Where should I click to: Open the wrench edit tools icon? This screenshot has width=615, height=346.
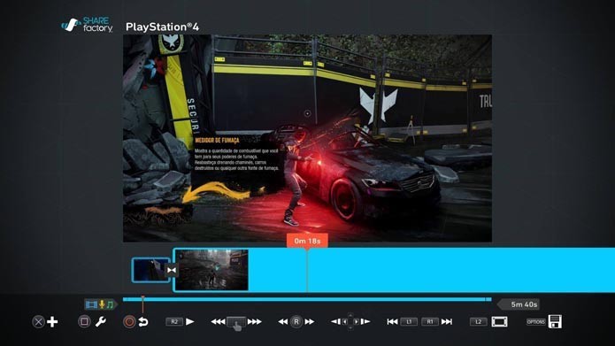[100, 322]
